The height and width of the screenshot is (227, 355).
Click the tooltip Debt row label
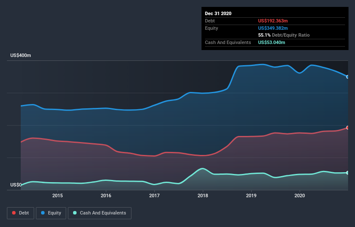coord(210,21)
